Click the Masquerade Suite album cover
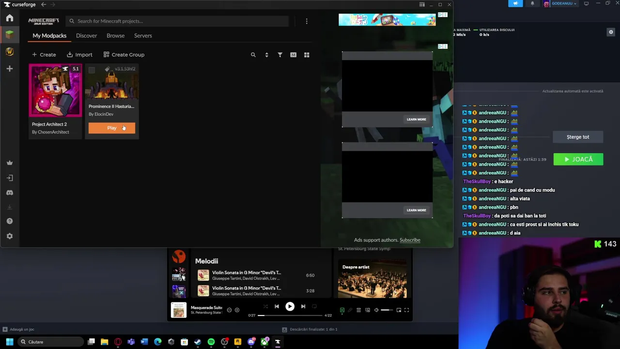Image resolution: width=620 pixels, height=349 pixels. click(179, 310)
